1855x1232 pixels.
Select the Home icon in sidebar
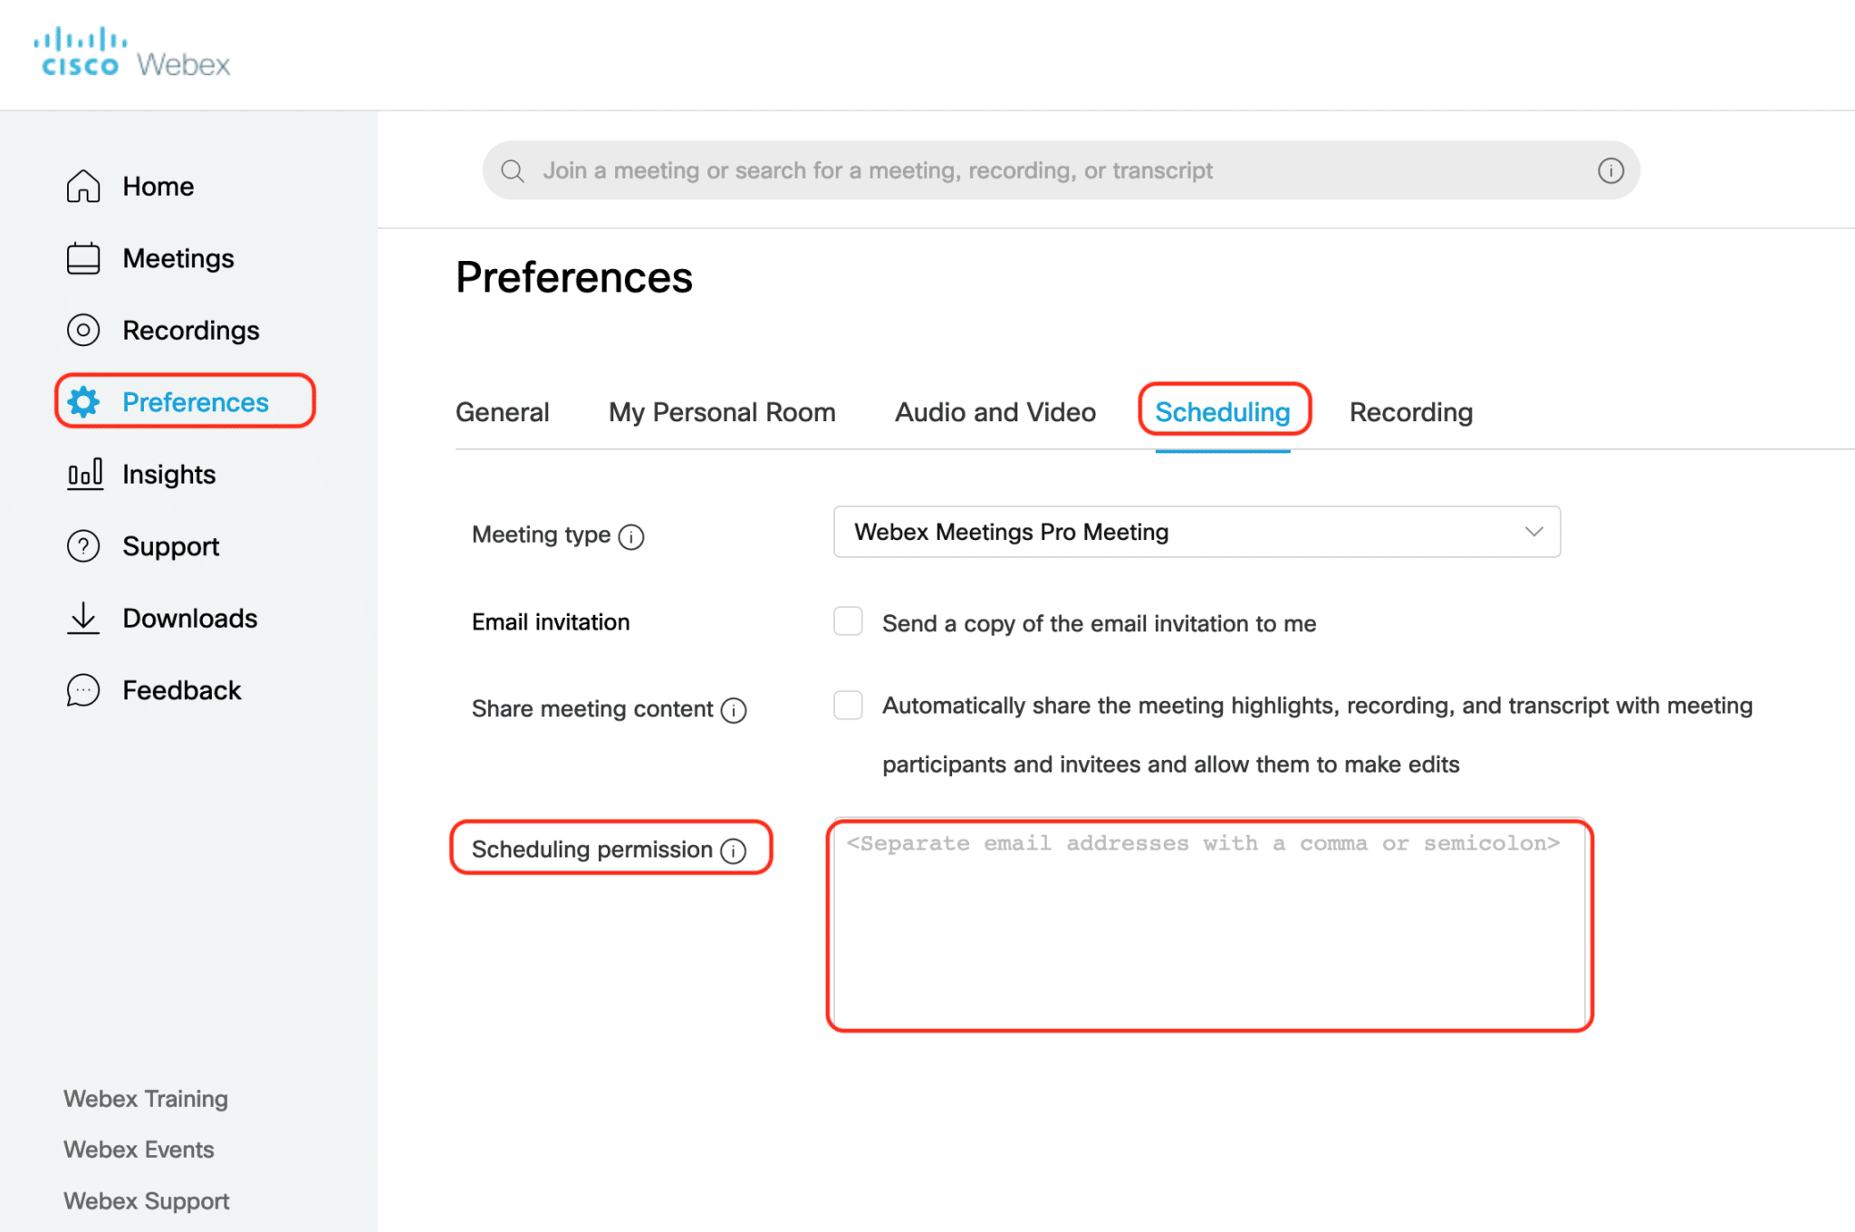[82, 185]
